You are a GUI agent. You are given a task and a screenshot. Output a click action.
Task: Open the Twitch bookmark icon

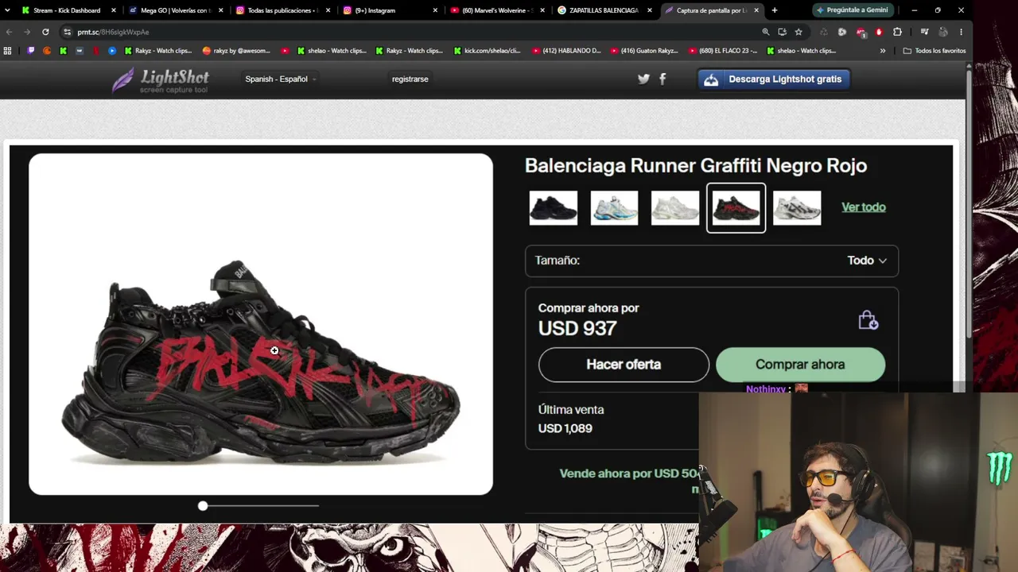point(31,51)
